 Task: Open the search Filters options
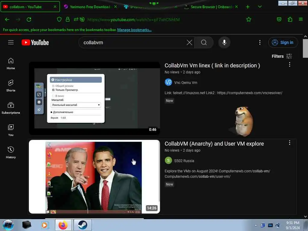click(x=282, y=56)
